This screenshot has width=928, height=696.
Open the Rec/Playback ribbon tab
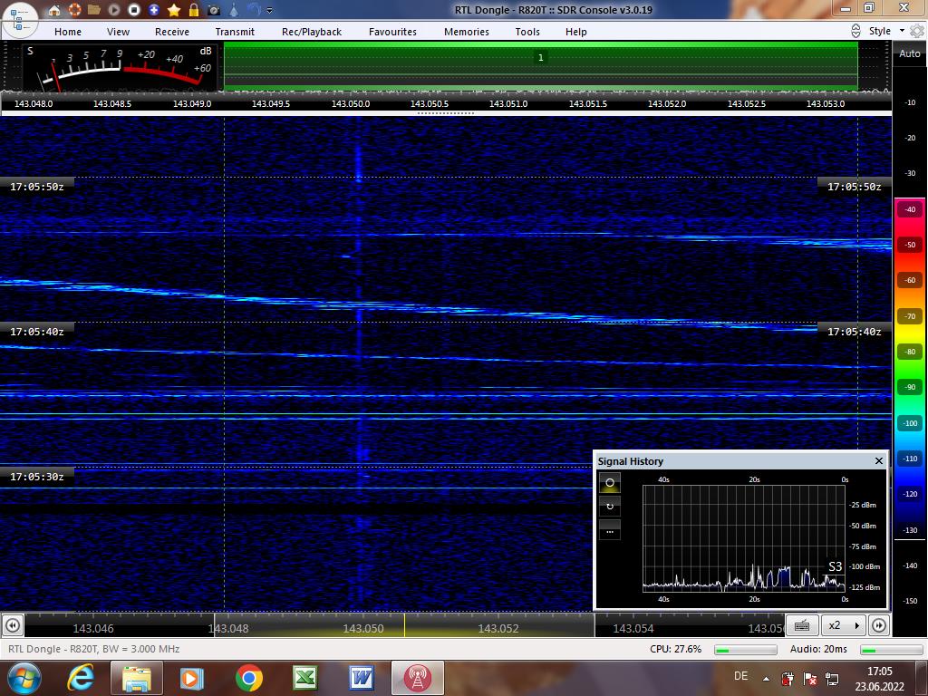[x=312, y=32]
